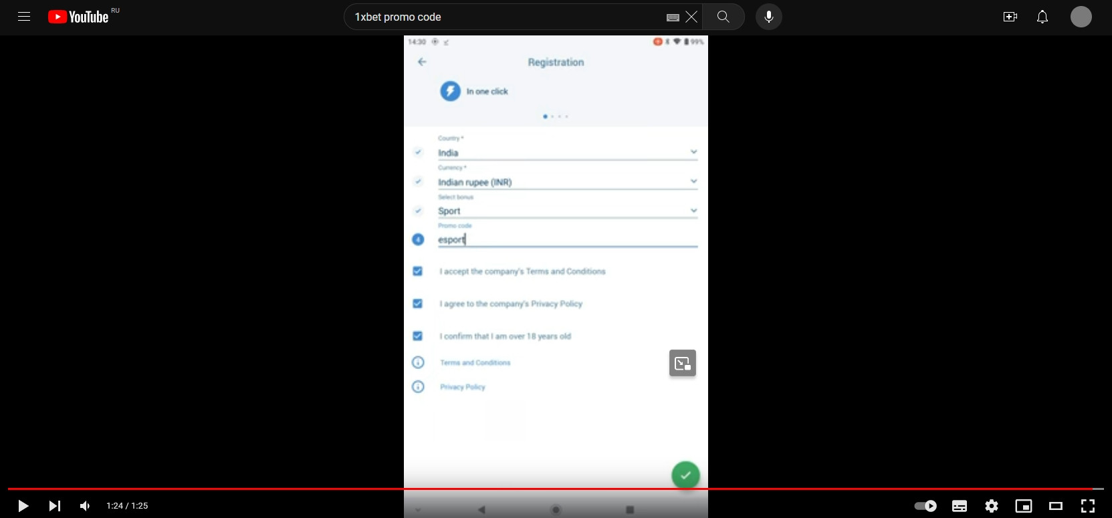Click info icon beside Privacy Policy
1112x518 pixels.
[418, 387]
